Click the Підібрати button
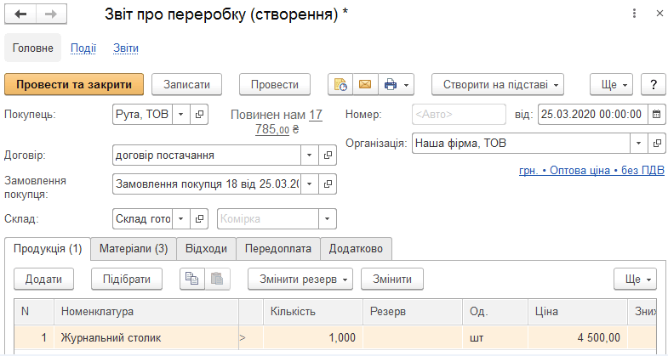Viewport: 668px width, 356px height. coord(127,279)
